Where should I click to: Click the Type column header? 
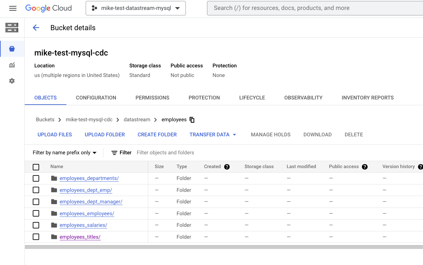[x=182, y=167]
